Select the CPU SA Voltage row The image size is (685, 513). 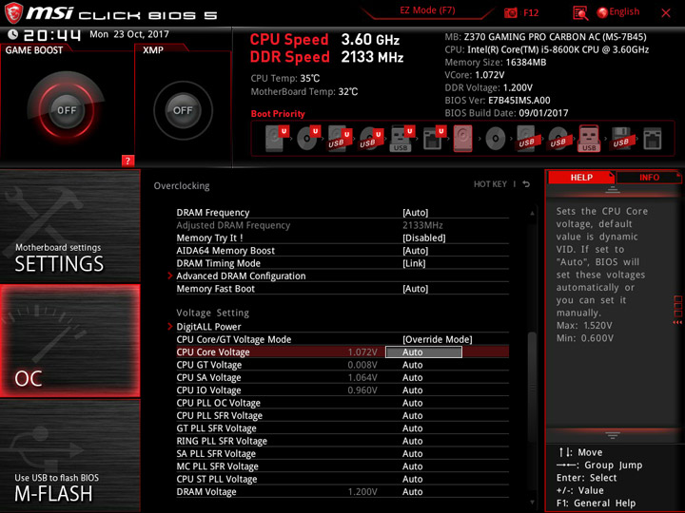coord(342,377)
